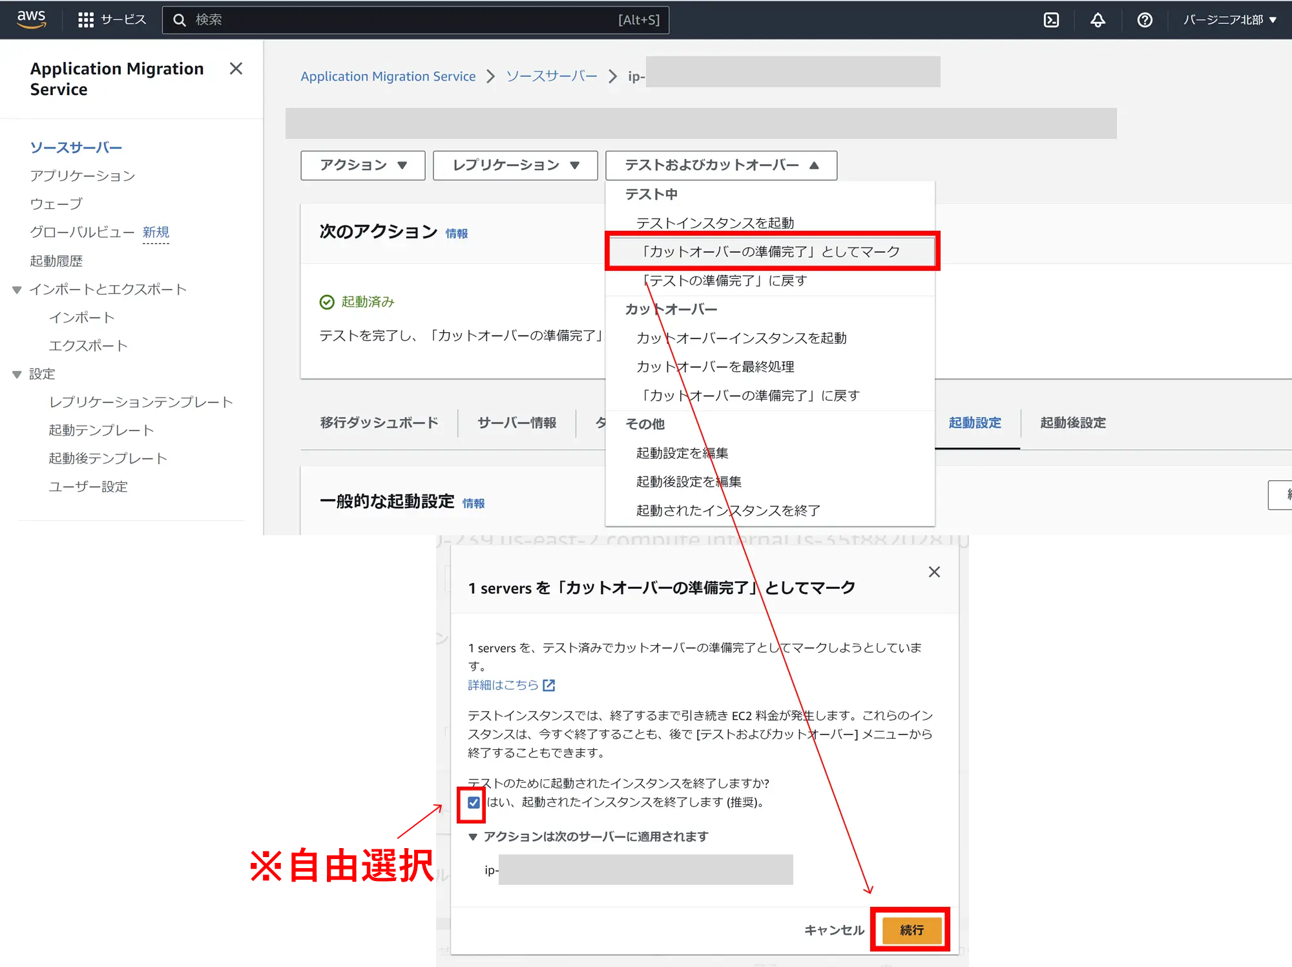The image size is (1292, 967).
Task: Click the 起動済み green check status icon
Action: click(x=327, y=302)
